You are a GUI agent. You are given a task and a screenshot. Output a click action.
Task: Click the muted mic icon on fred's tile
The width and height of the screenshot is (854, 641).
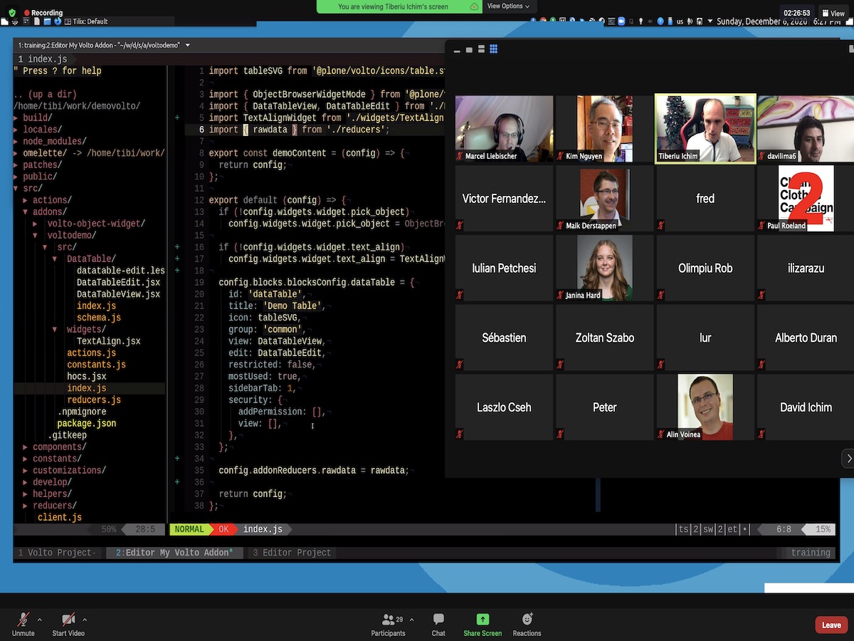point(661,226)
